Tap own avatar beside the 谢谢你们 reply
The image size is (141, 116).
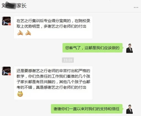pos(129,109)
